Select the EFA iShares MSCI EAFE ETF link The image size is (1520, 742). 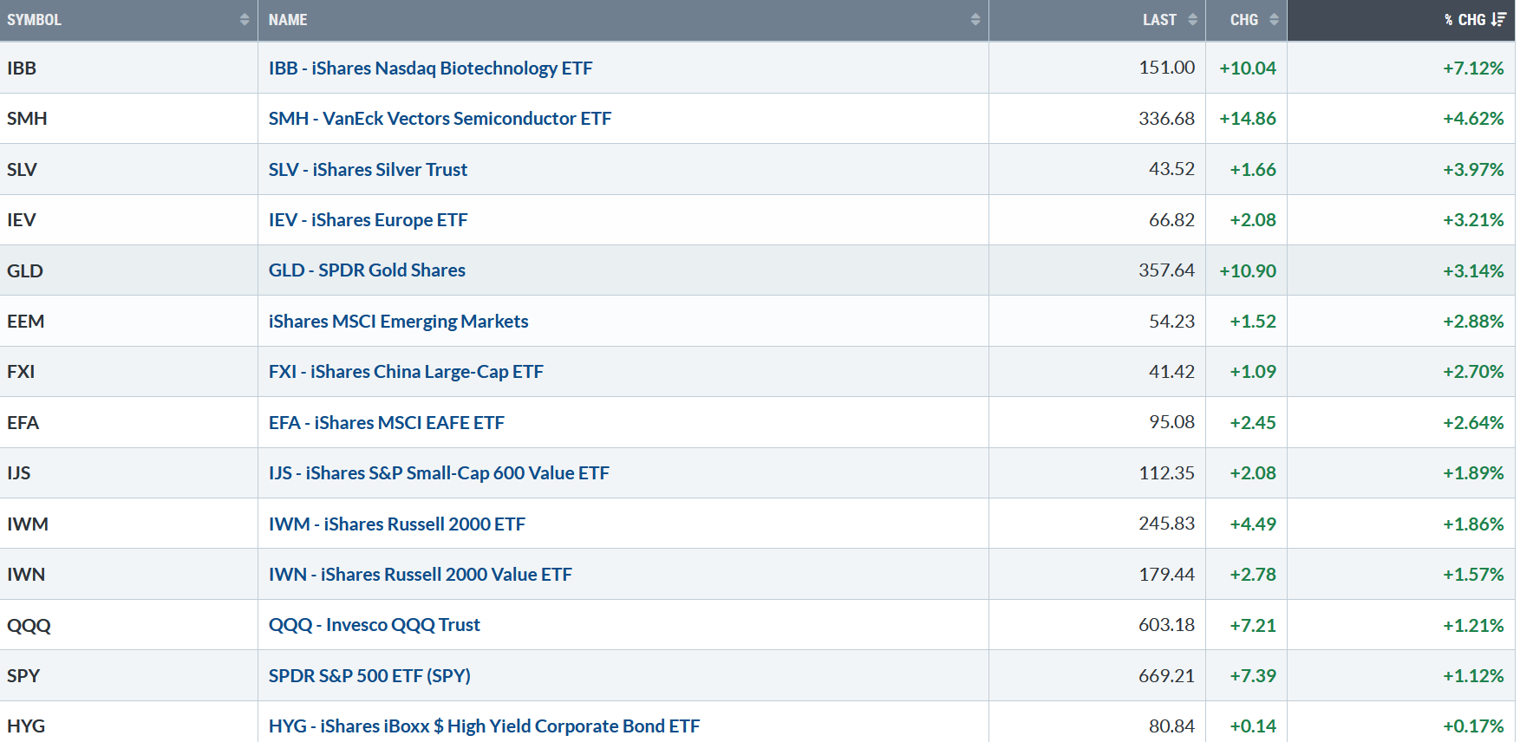coord(386,423)
